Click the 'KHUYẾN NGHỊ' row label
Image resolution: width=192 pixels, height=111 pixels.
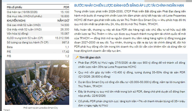[16, 21]
